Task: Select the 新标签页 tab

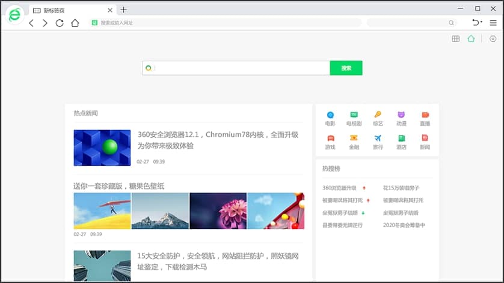Action: (72, 10)
